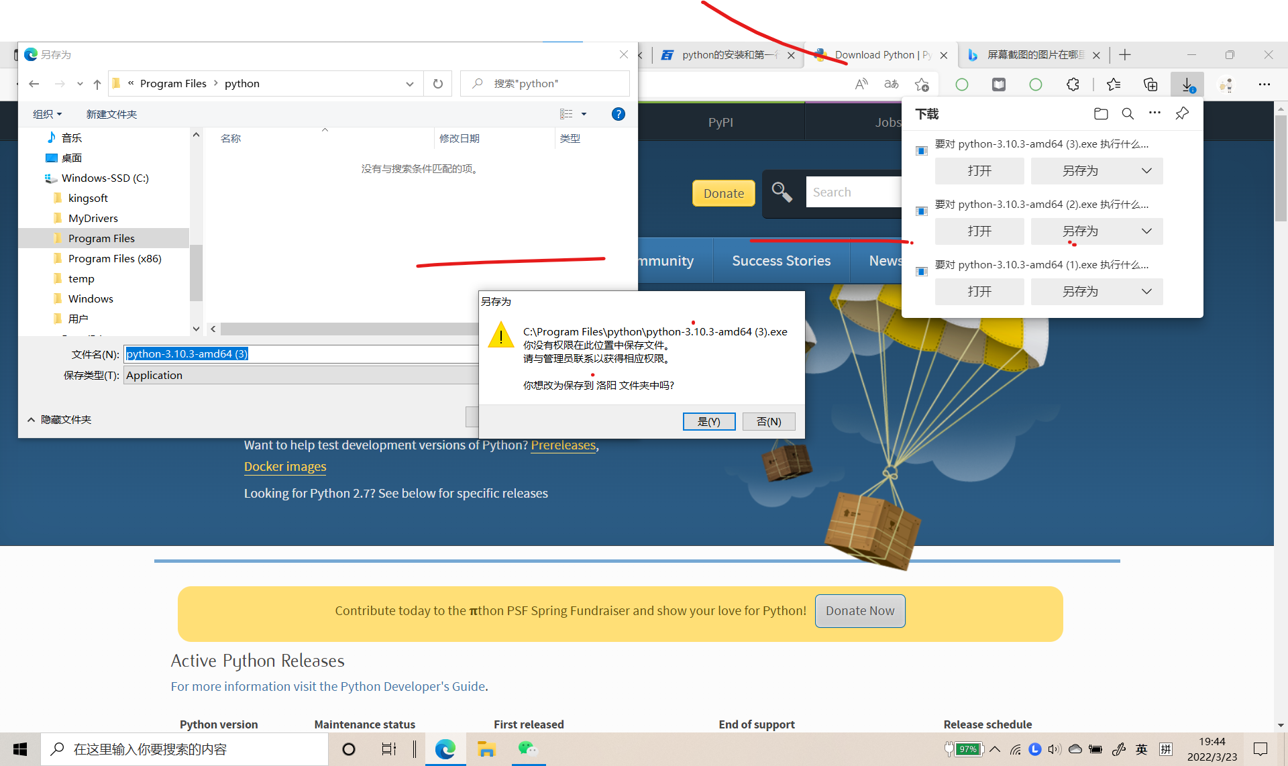Click the up-folder arrow in Save As dialog

pos(97,84)
